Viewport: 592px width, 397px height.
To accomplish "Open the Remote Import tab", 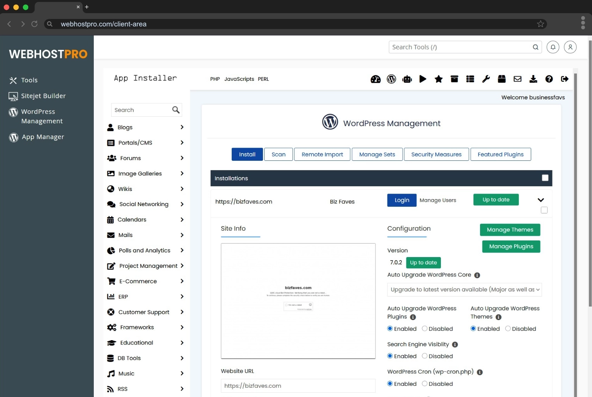I will tap(322, 154).
